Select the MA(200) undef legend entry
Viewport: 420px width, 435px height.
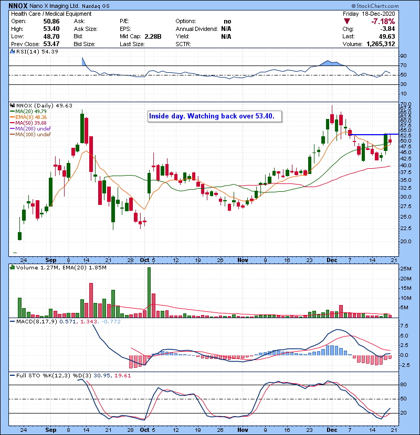pos(33,129)
